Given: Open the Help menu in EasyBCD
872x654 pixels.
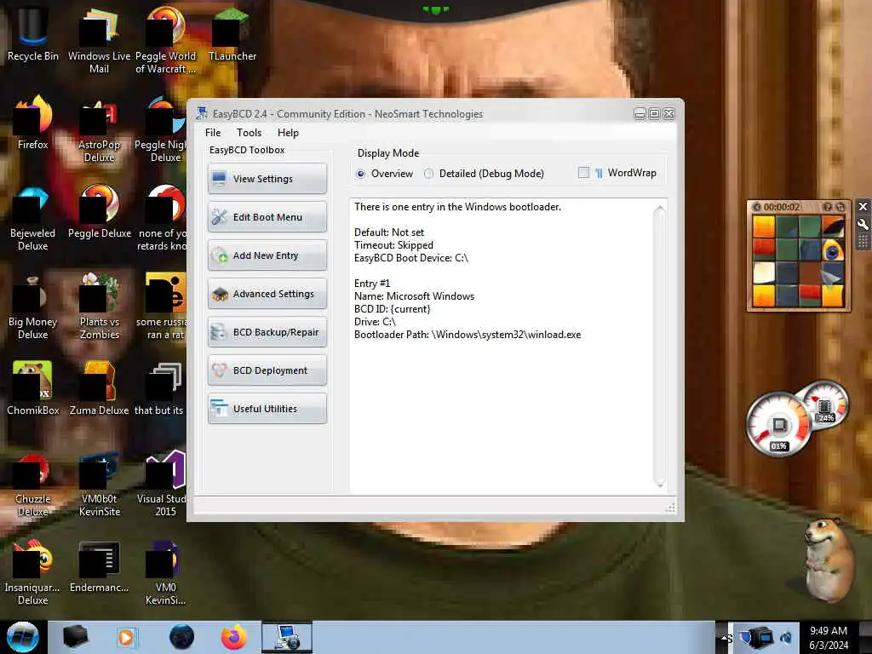Looking at the screenshot, I should point(288,132).
